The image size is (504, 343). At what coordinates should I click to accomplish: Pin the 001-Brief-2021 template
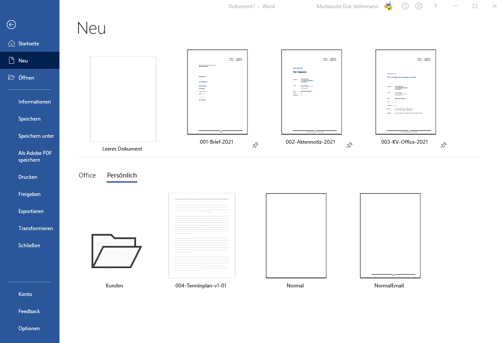[x=255, y=145]
